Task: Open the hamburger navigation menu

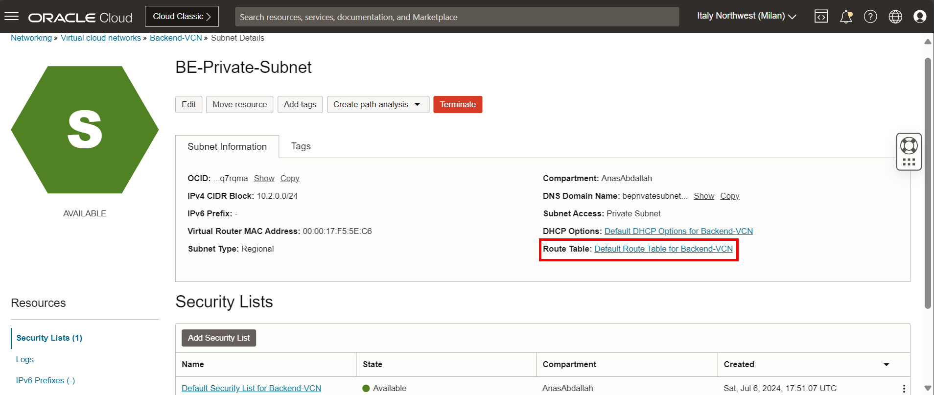Action: (x=11, y=17)
